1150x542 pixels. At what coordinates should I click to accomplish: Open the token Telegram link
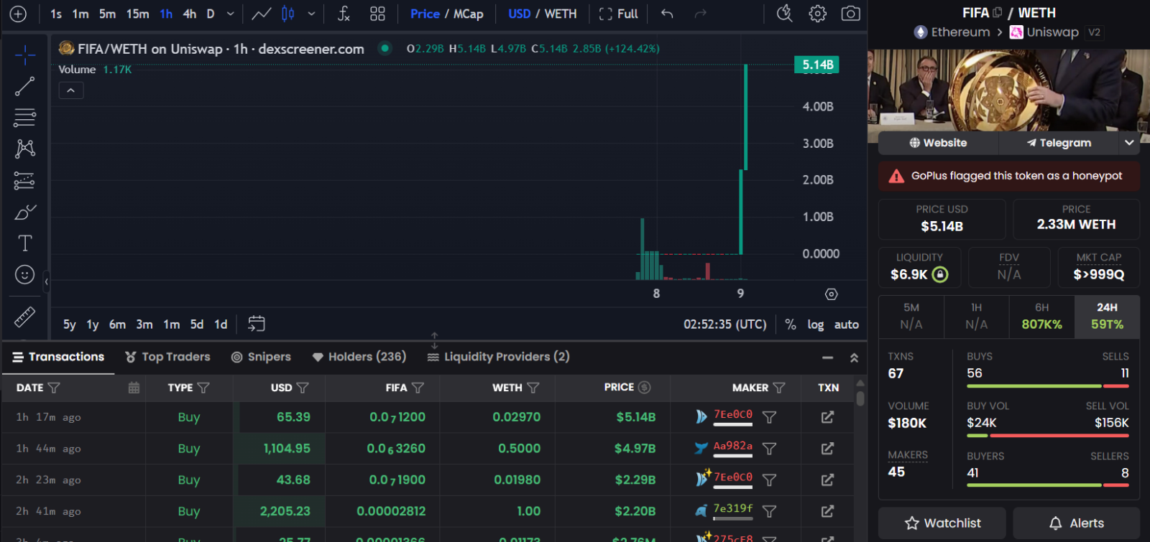pos(1059,143)
